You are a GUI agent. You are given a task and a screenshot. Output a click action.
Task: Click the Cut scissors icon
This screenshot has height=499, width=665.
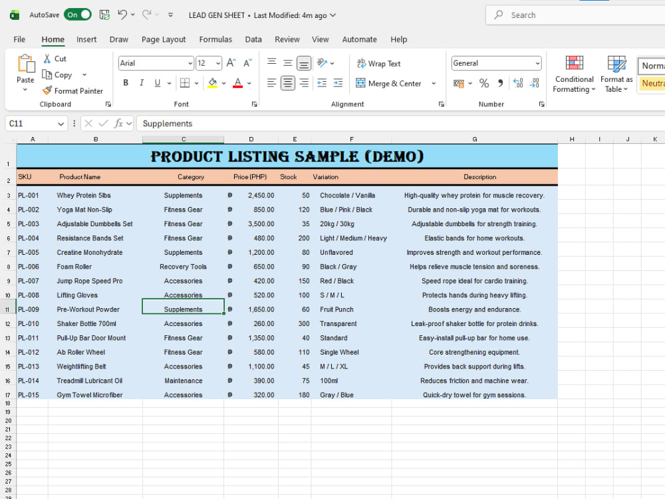[47, 59]
